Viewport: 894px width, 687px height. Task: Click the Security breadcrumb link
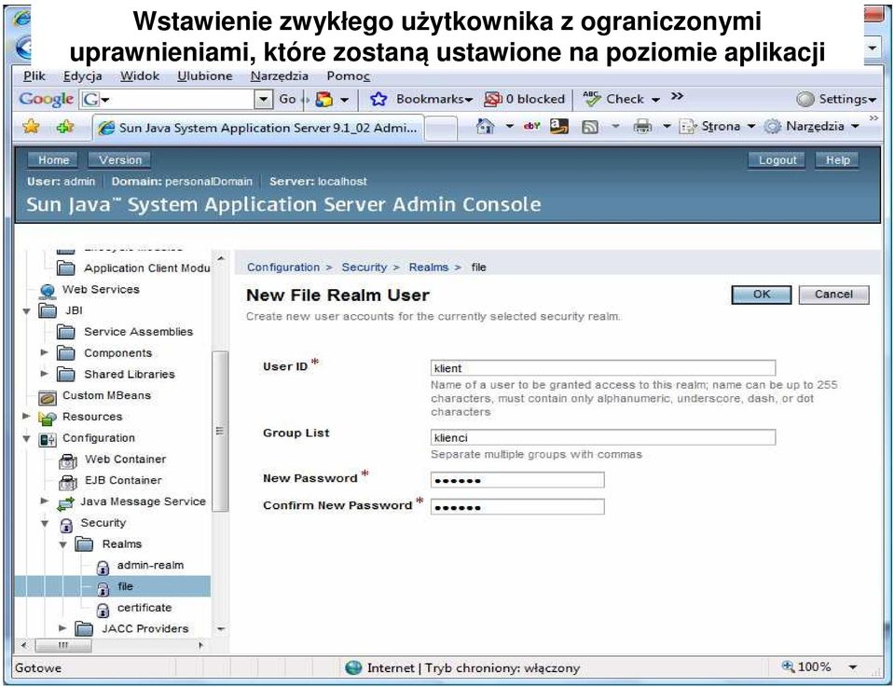pyautogui.click(x=364, y=267)
